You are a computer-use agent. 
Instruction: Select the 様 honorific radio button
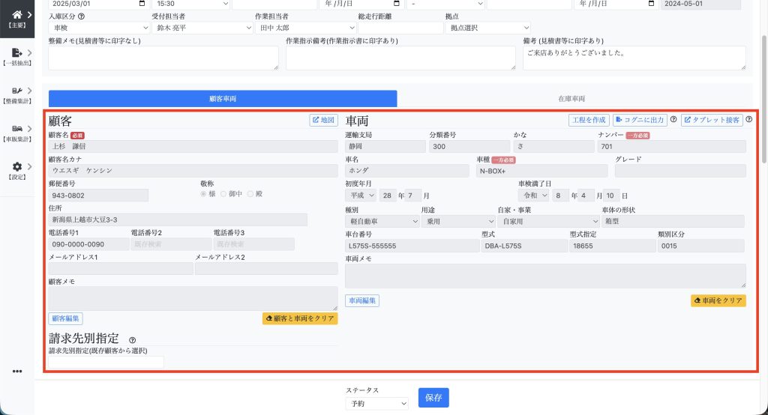coord(203,194)
